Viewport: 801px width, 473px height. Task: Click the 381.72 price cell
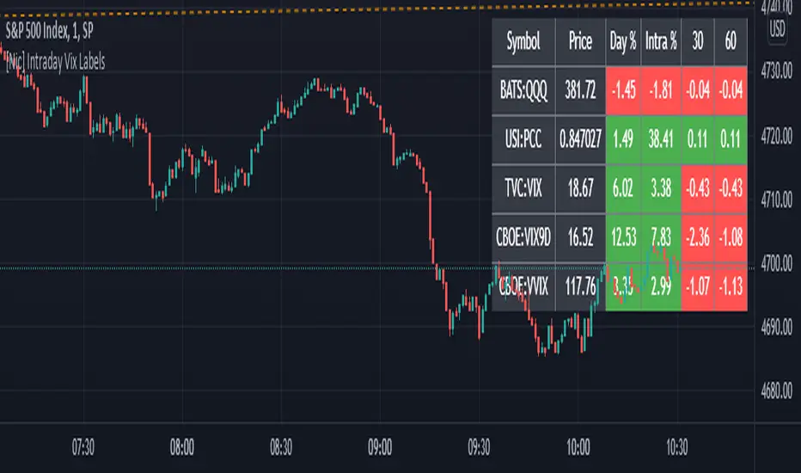pos(581,89)
